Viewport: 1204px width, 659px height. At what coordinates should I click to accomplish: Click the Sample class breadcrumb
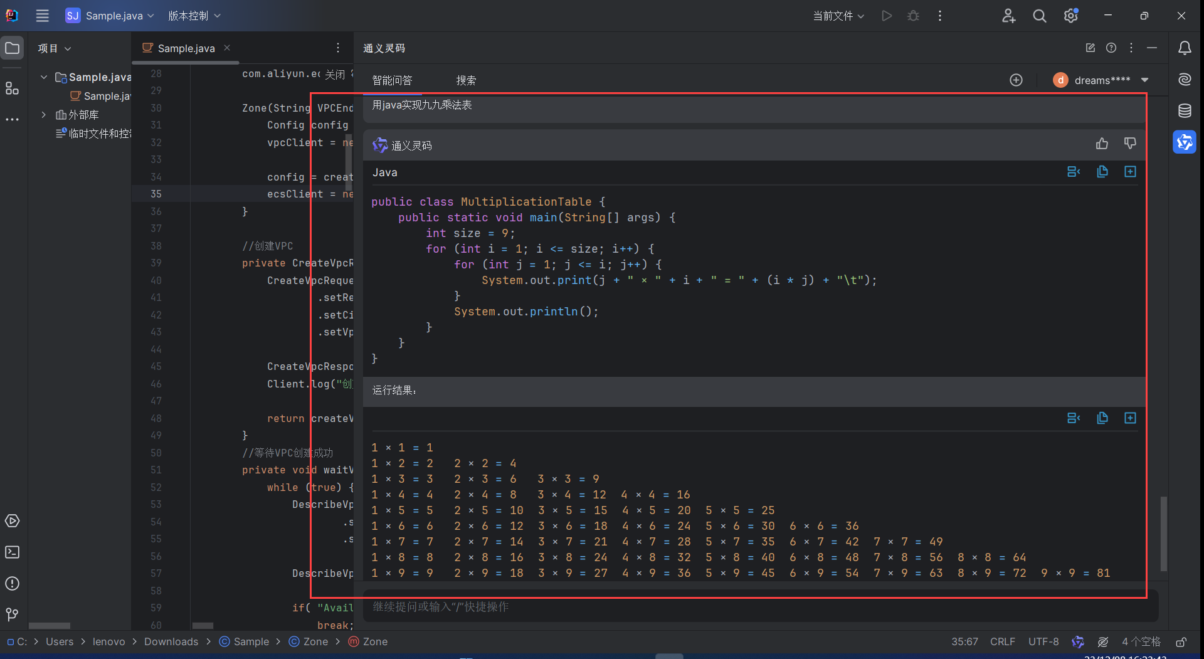pos(245,641)
